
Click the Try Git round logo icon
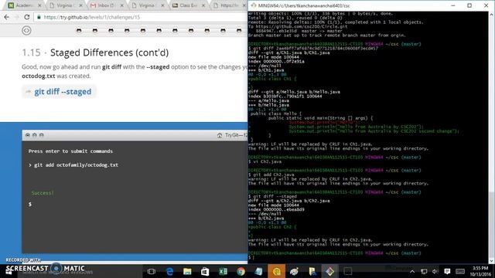point(26,30)
